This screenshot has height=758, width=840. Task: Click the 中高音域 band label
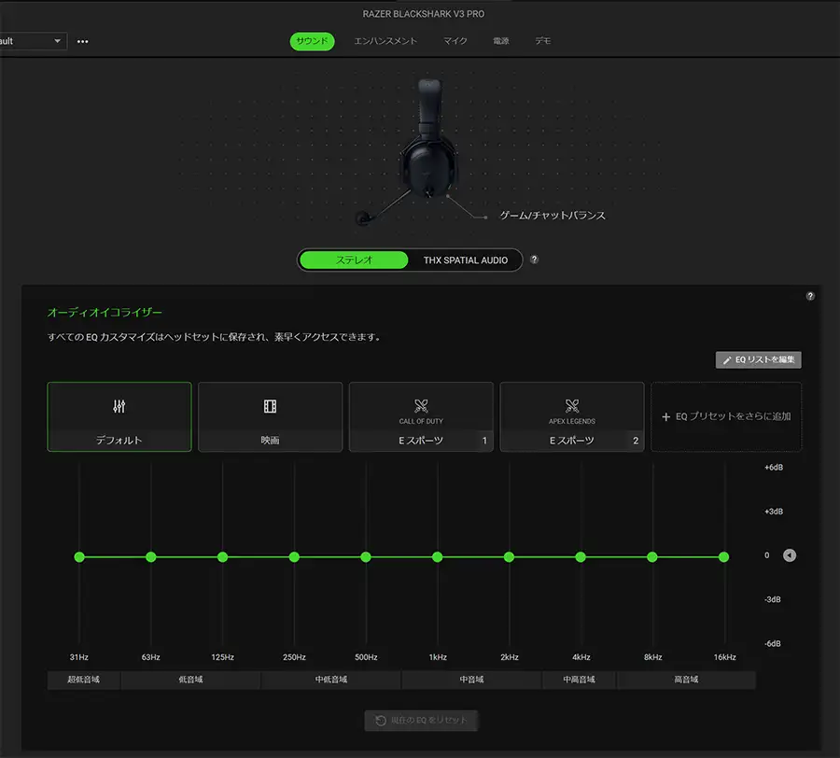pyautogui.click(x=579, y=680)
